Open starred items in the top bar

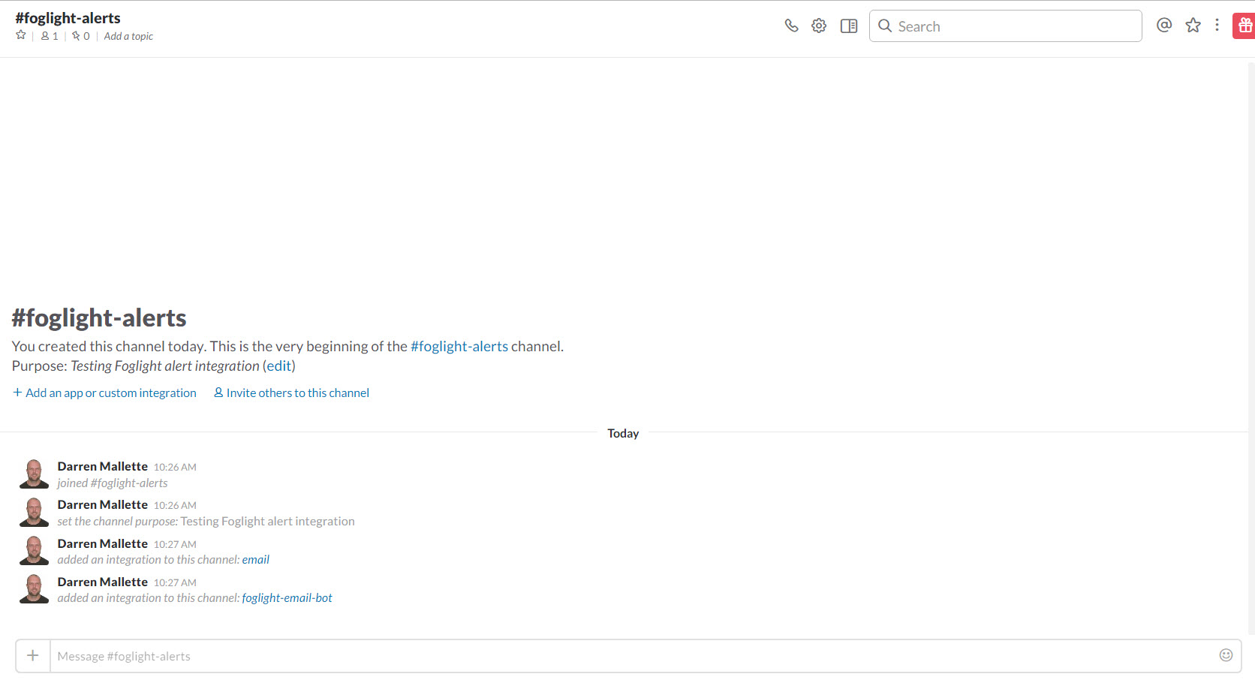pyautogui.click(x=1193, y=26)
